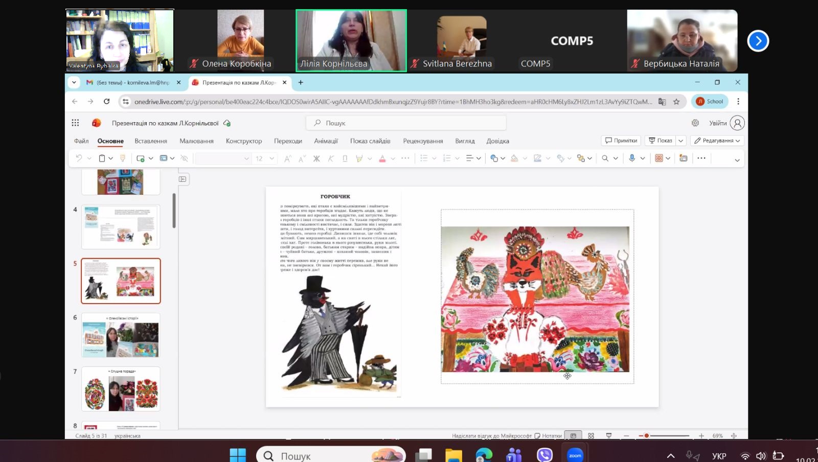Start slideshow from status bar icon
This screenshot has width=818, height=462.
tap(608, 436)
